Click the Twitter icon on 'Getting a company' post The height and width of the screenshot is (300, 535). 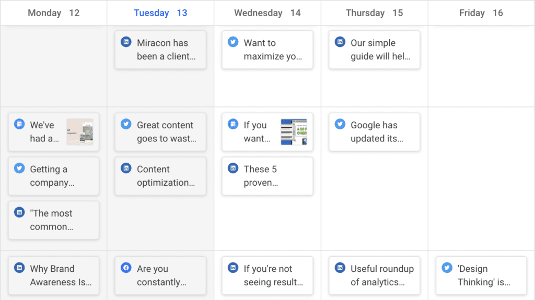tap(19, 168)
